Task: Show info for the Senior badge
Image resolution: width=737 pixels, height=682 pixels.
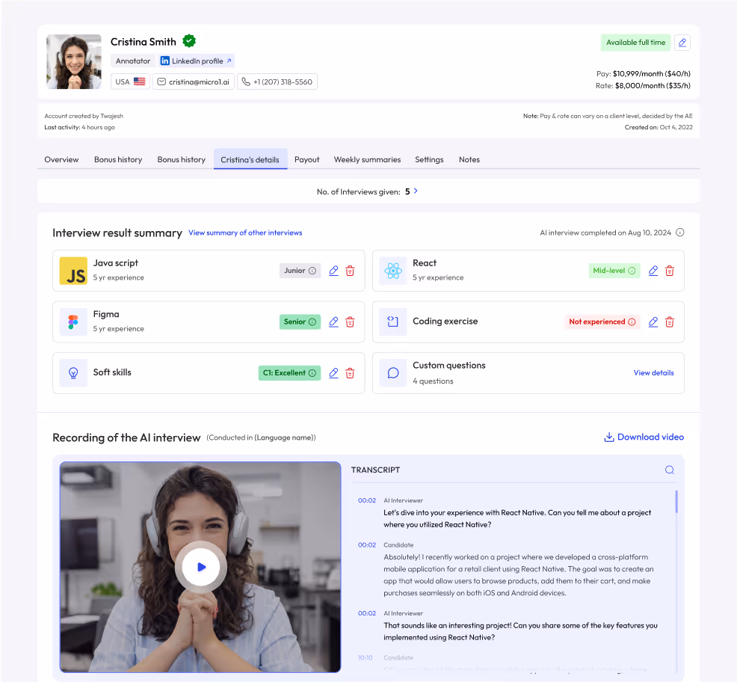Action: (312, 322)
